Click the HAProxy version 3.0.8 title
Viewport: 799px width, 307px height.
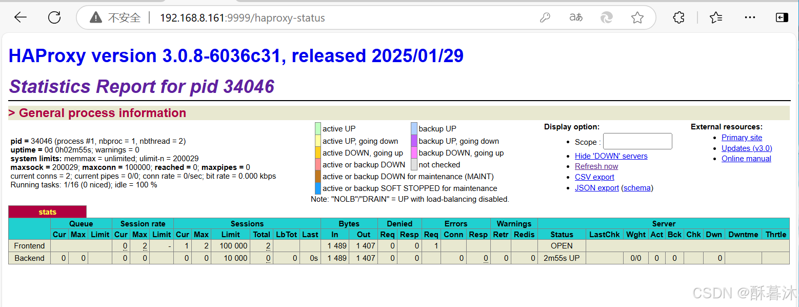pyautogui.click(x=236, y=55)
